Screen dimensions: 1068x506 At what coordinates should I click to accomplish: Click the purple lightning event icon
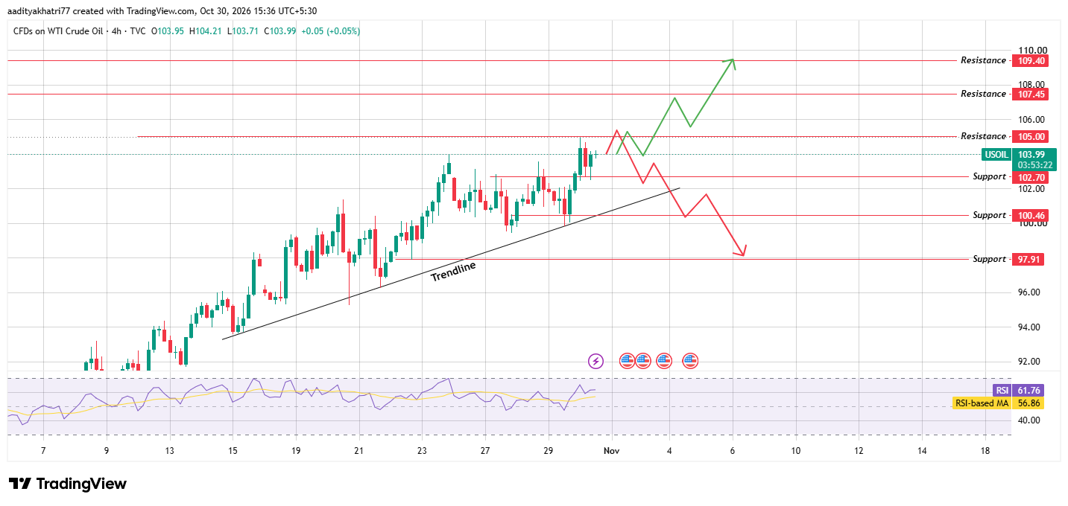click(x=595, y=361)
